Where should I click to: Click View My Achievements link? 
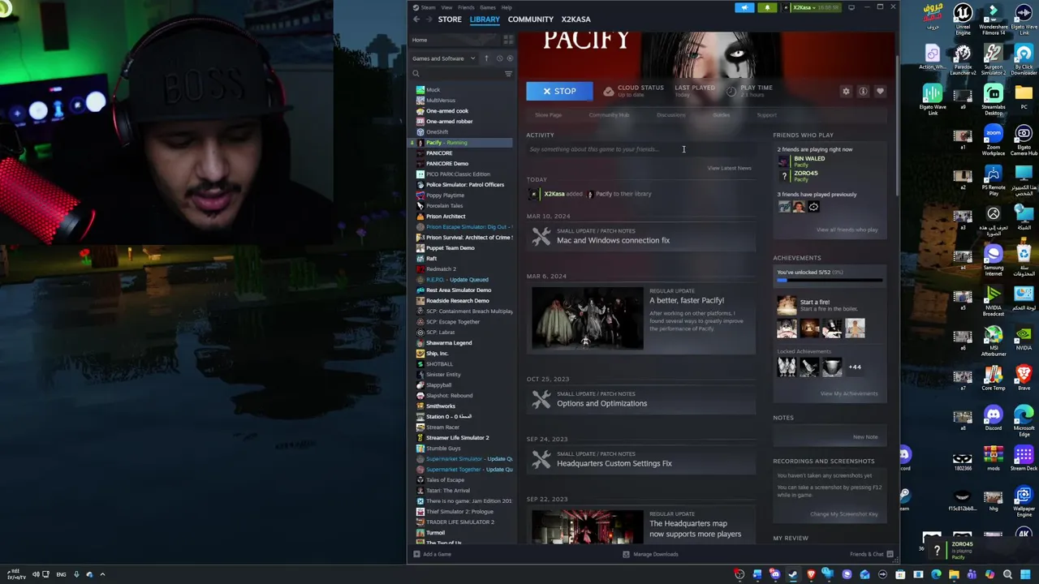(848, 393)
